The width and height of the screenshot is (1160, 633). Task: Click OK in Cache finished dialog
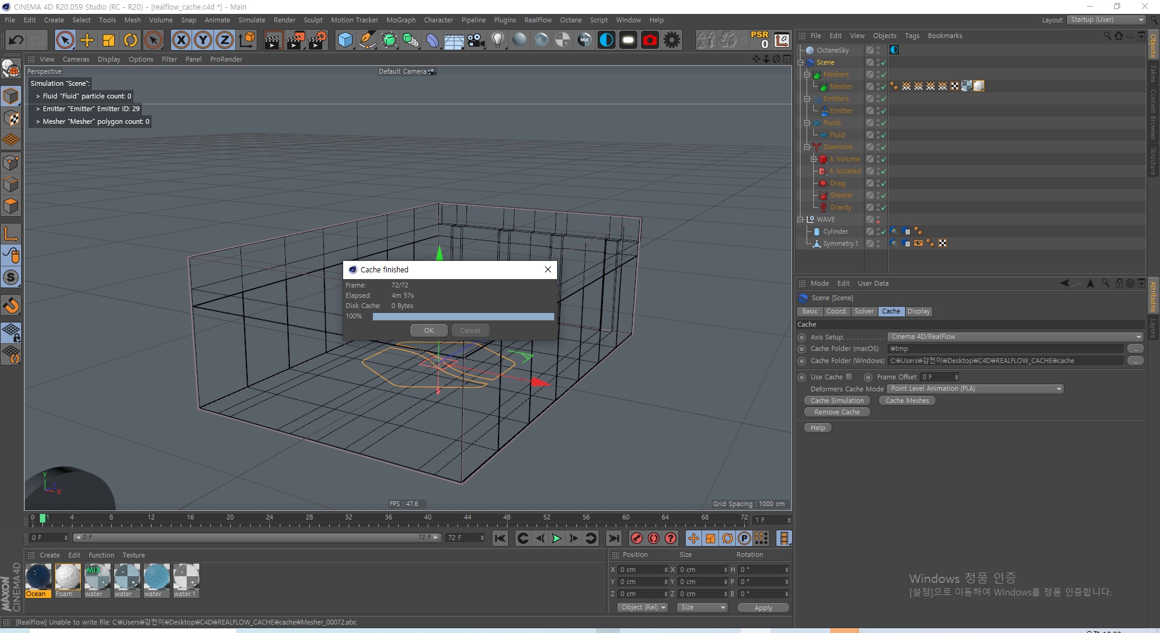tap(429, 330)
